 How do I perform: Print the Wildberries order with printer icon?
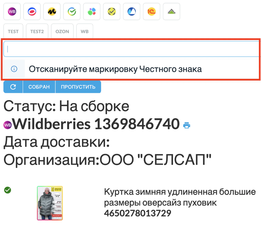coord(187,126)
